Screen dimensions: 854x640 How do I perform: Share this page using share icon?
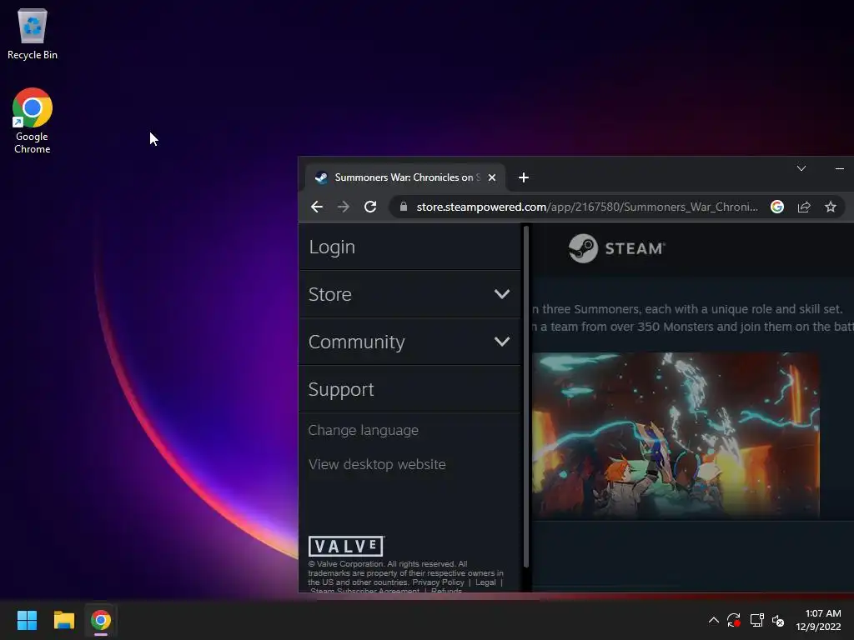pyautogui.click(x=804, y=207)
